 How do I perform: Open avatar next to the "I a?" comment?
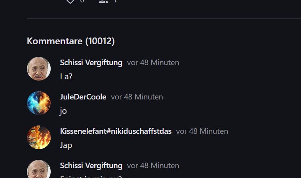39,69
